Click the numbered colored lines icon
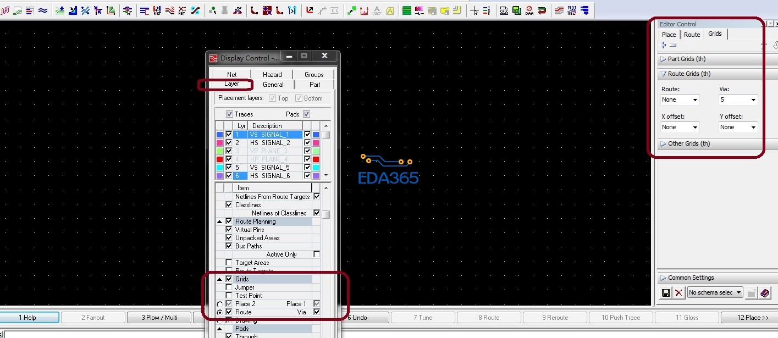 tap(487, 10)
